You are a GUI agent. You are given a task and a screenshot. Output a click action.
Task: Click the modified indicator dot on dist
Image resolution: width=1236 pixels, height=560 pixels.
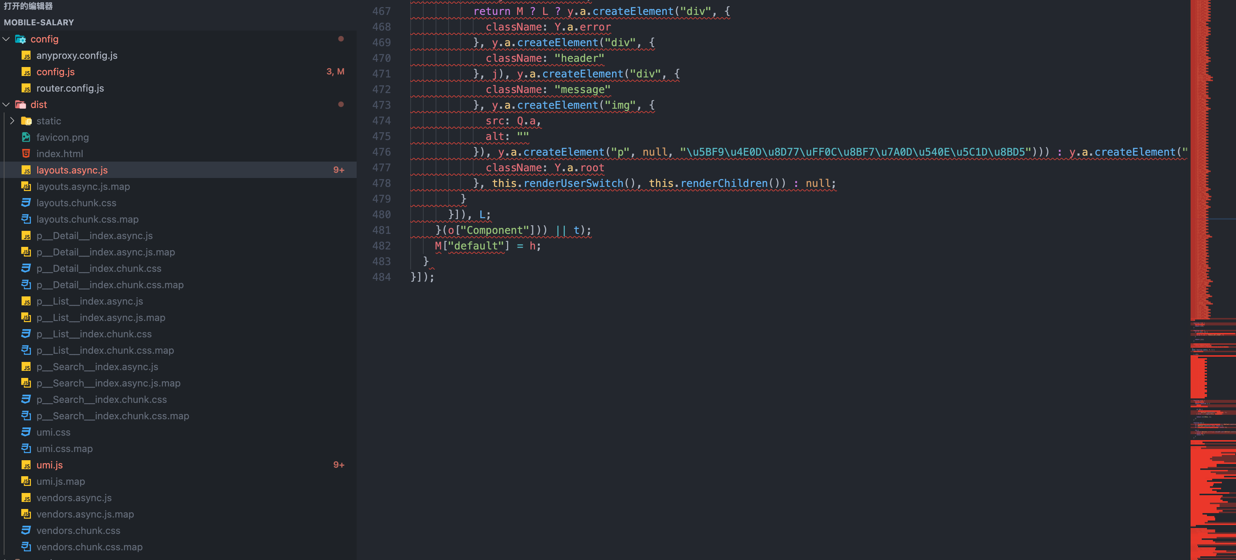click(x=341, y=104)
